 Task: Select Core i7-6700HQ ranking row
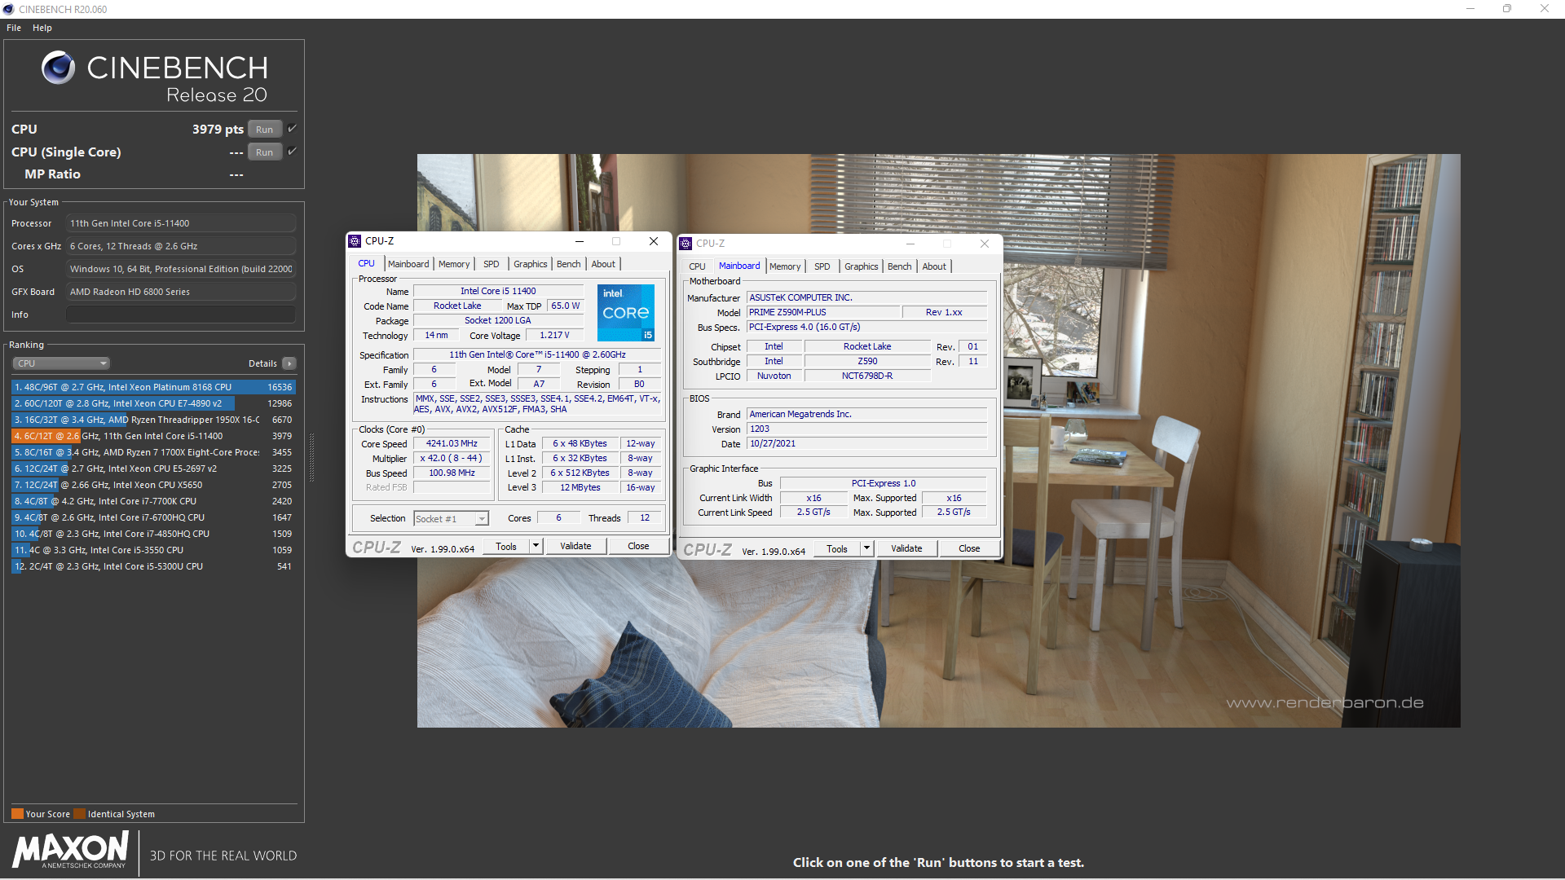point(153,517)
